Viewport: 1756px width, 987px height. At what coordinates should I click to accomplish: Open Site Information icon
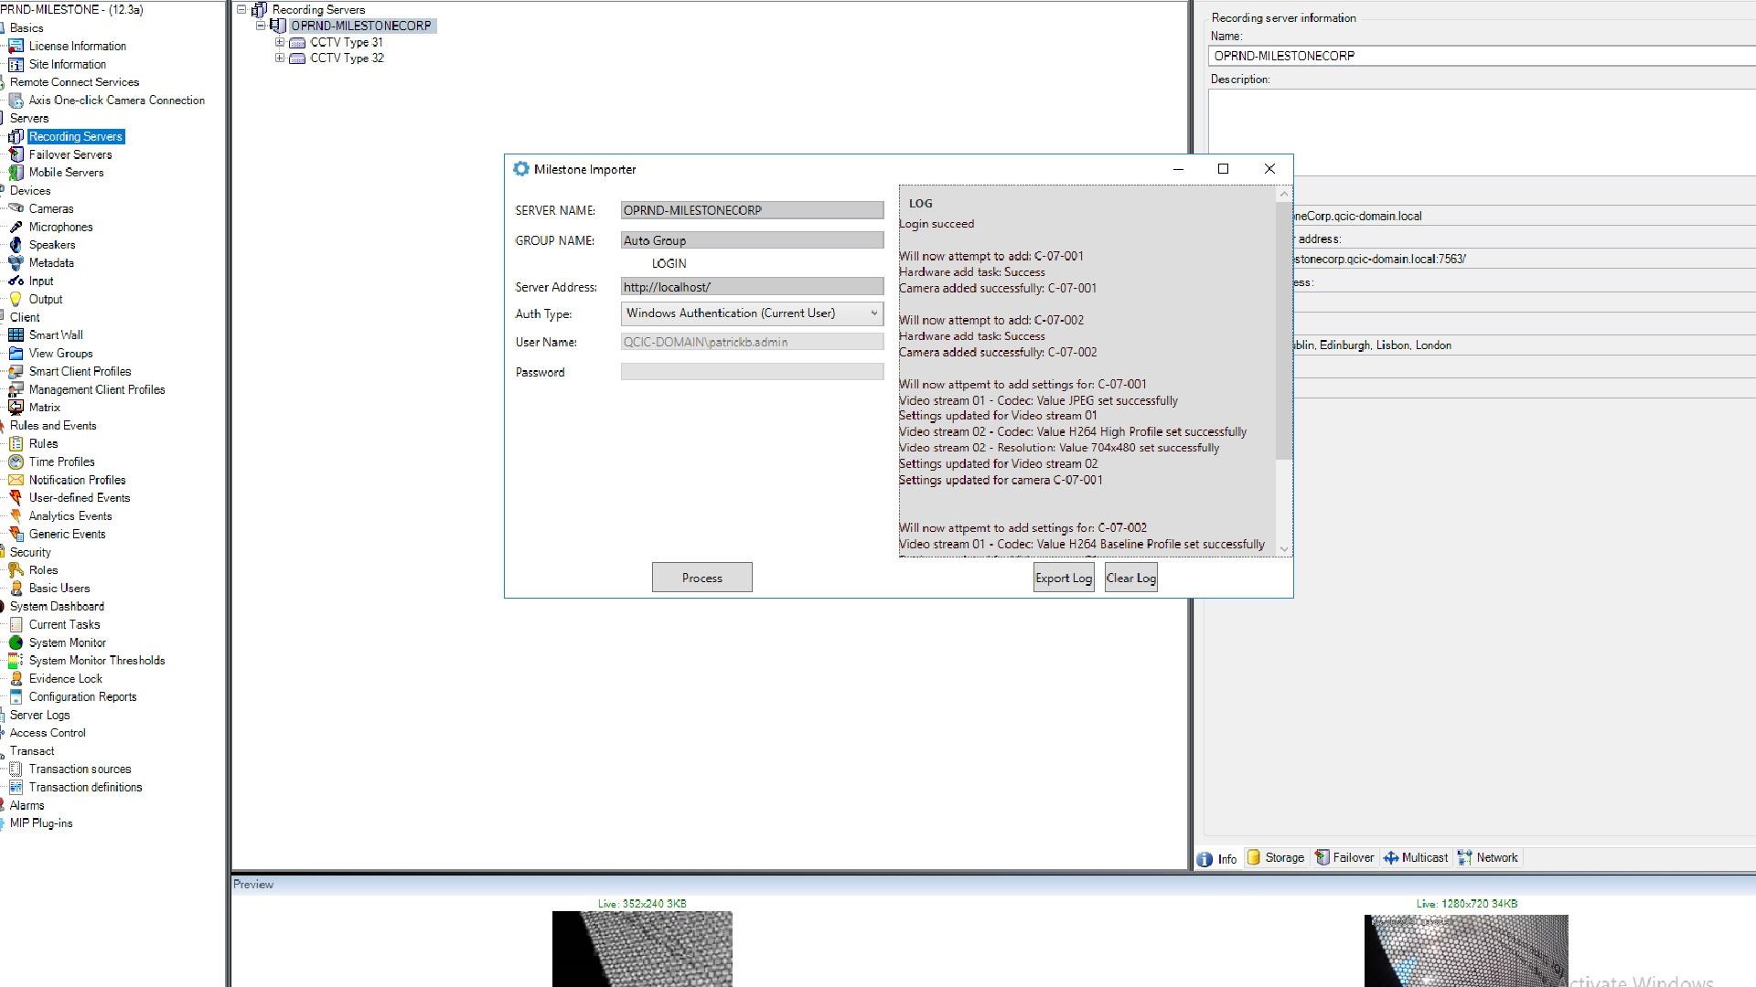[16, 64]
